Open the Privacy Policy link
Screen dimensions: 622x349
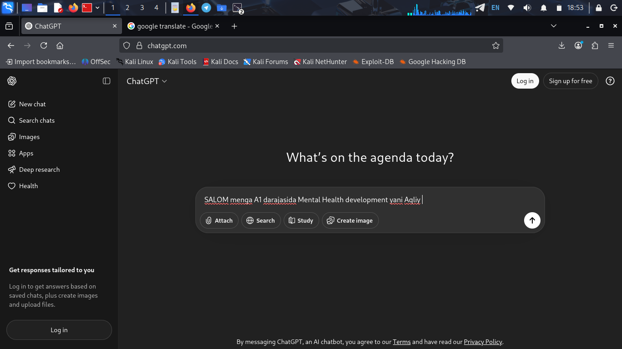pos(483,342)
